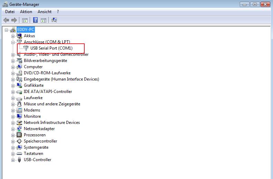Viewport: 273px width, 179px height.
Task: Select the Modems category label
Action: click(x=32, y=110)
